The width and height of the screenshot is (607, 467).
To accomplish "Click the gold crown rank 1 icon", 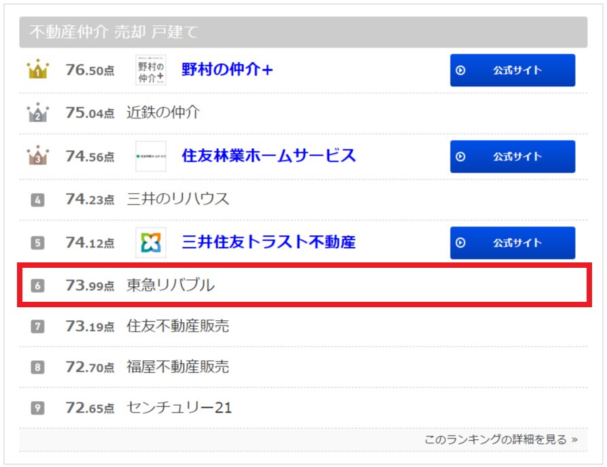I will coord(38,69).
